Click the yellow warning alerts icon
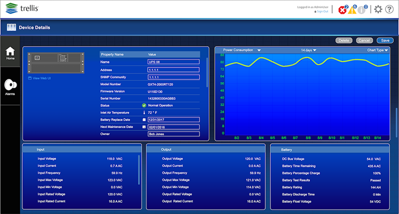The width and height of the screenshot is (399, 214). pos(353,10)
